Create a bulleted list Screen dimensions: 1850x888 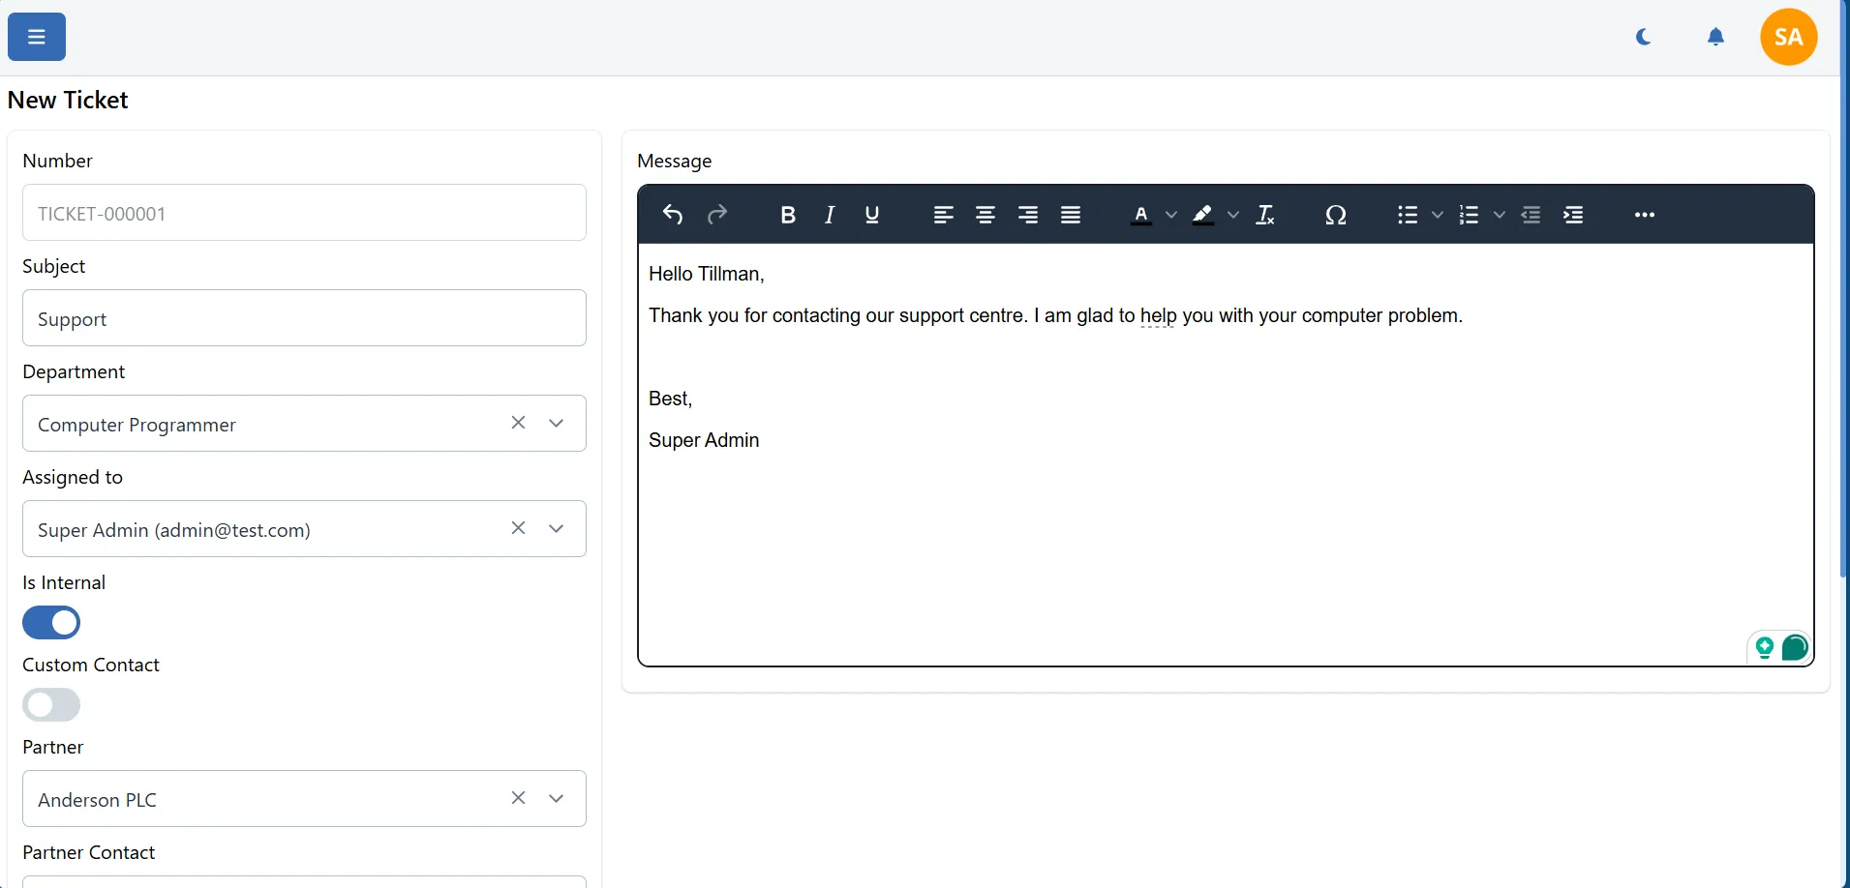[1408, 215]
